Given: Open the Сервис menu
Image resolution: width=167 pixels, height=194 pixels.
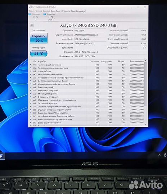Looking at the screenshot, I should [46, 11].
